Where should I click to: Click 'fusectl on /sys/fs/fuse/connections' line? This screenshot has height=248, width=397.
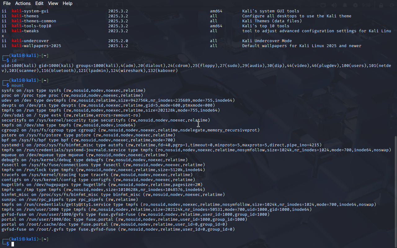pos(103,165)
